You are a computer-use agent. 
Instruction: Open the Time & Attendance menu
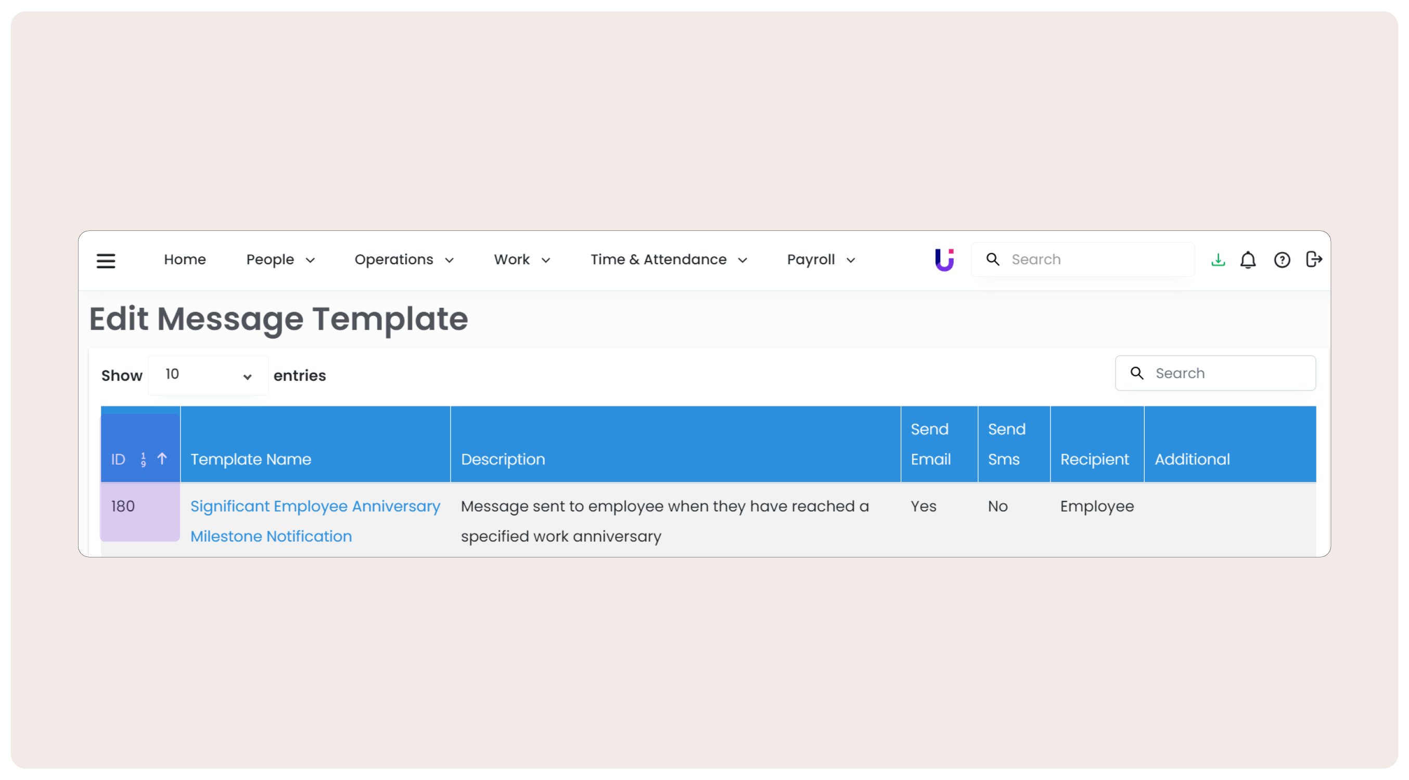point(668,259)
